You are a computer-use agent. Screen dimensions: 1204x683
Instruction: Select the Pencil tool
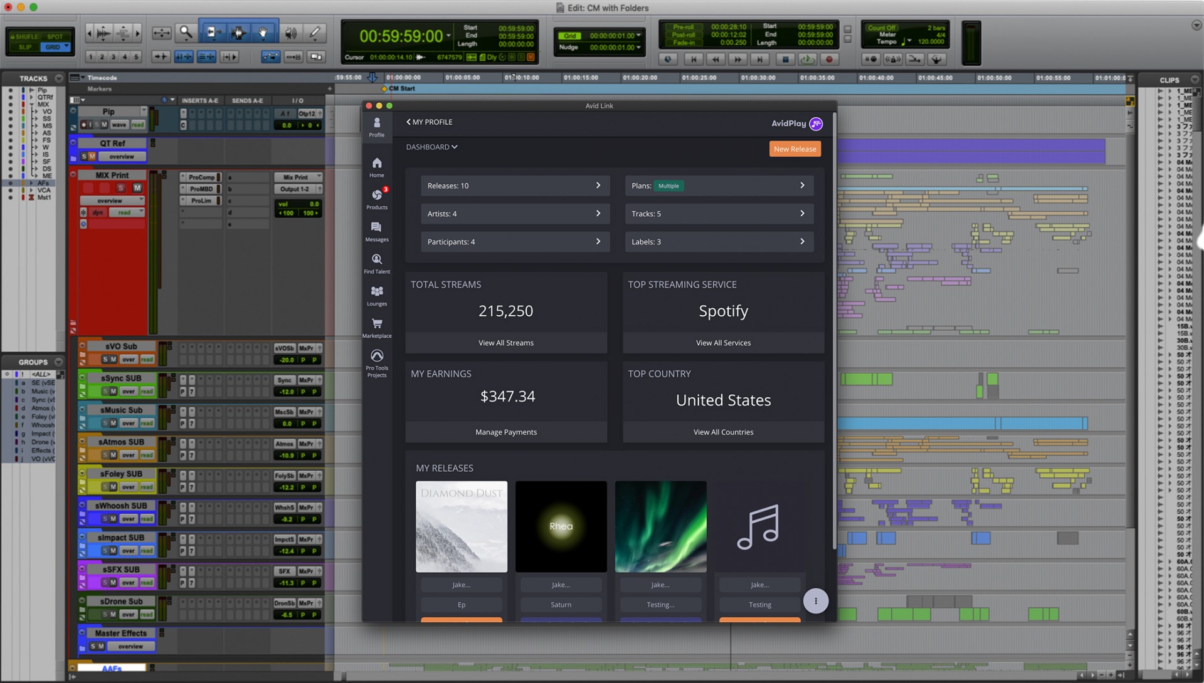315,32
